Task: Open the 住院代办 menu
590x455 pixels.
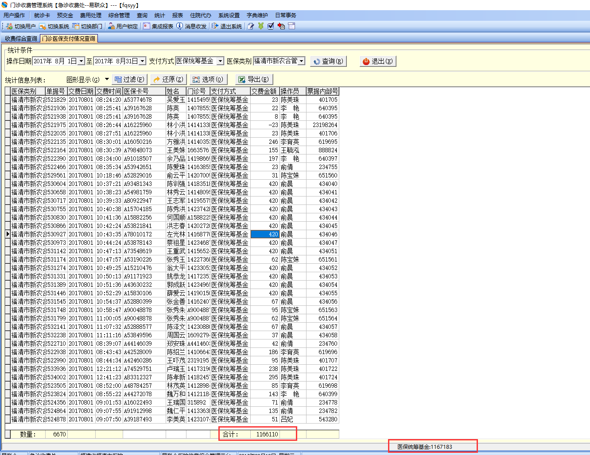Action: (x=201, y=15)
